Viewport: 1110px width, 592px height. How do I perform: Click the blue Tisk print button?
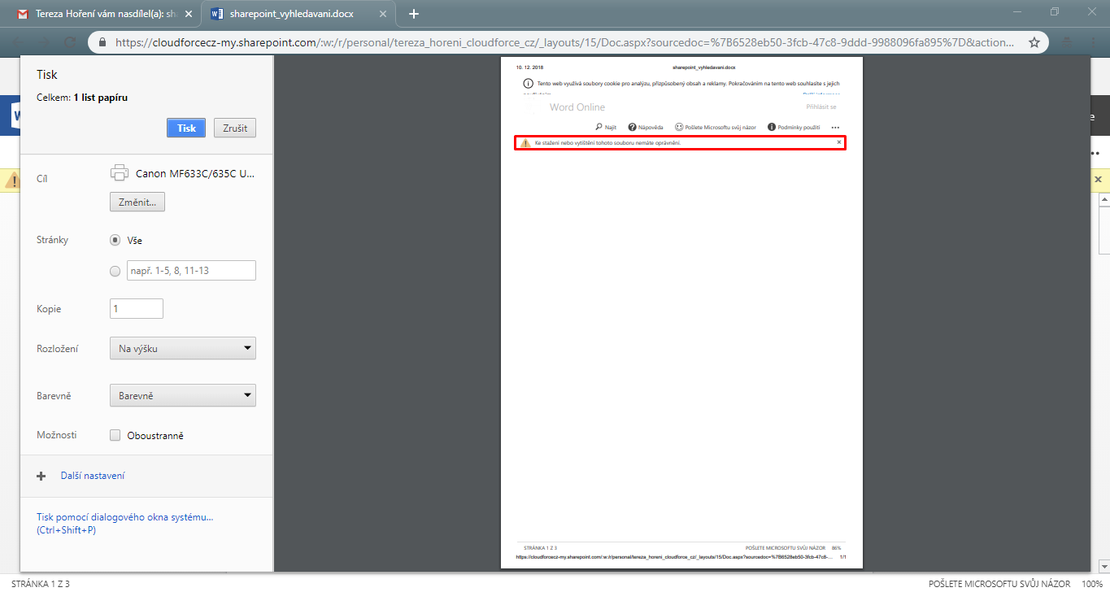coord(186,128)
